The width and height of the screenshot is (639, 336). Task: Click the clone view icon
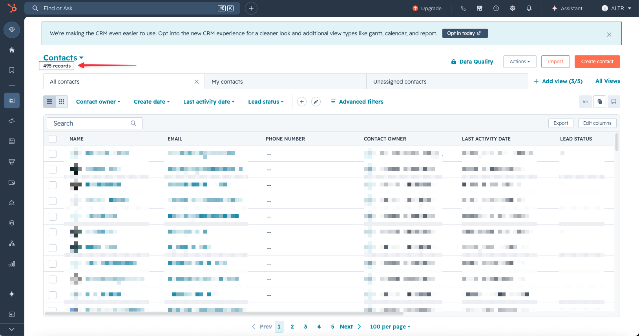(x=600, y=102)
